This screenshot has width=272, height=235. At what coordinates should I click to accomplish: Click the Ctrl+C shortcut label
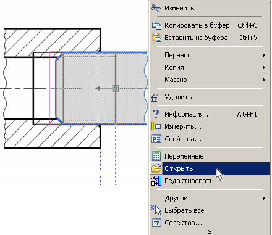pos(247,25)
